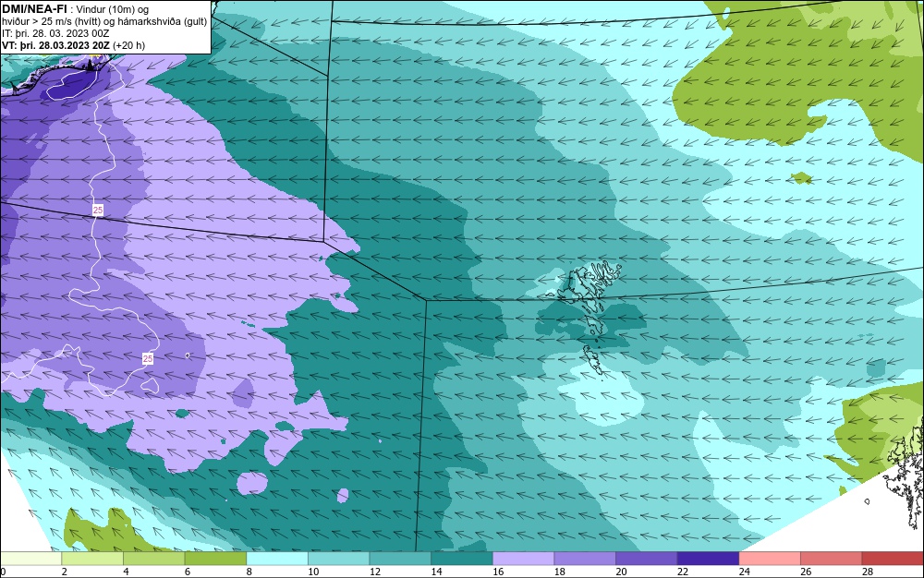Image resolution: width=924 pixels, height=578 pixels.
Task: Select the 8–10 m/s pale cyan legend swatch
Action: pos(277,559)
